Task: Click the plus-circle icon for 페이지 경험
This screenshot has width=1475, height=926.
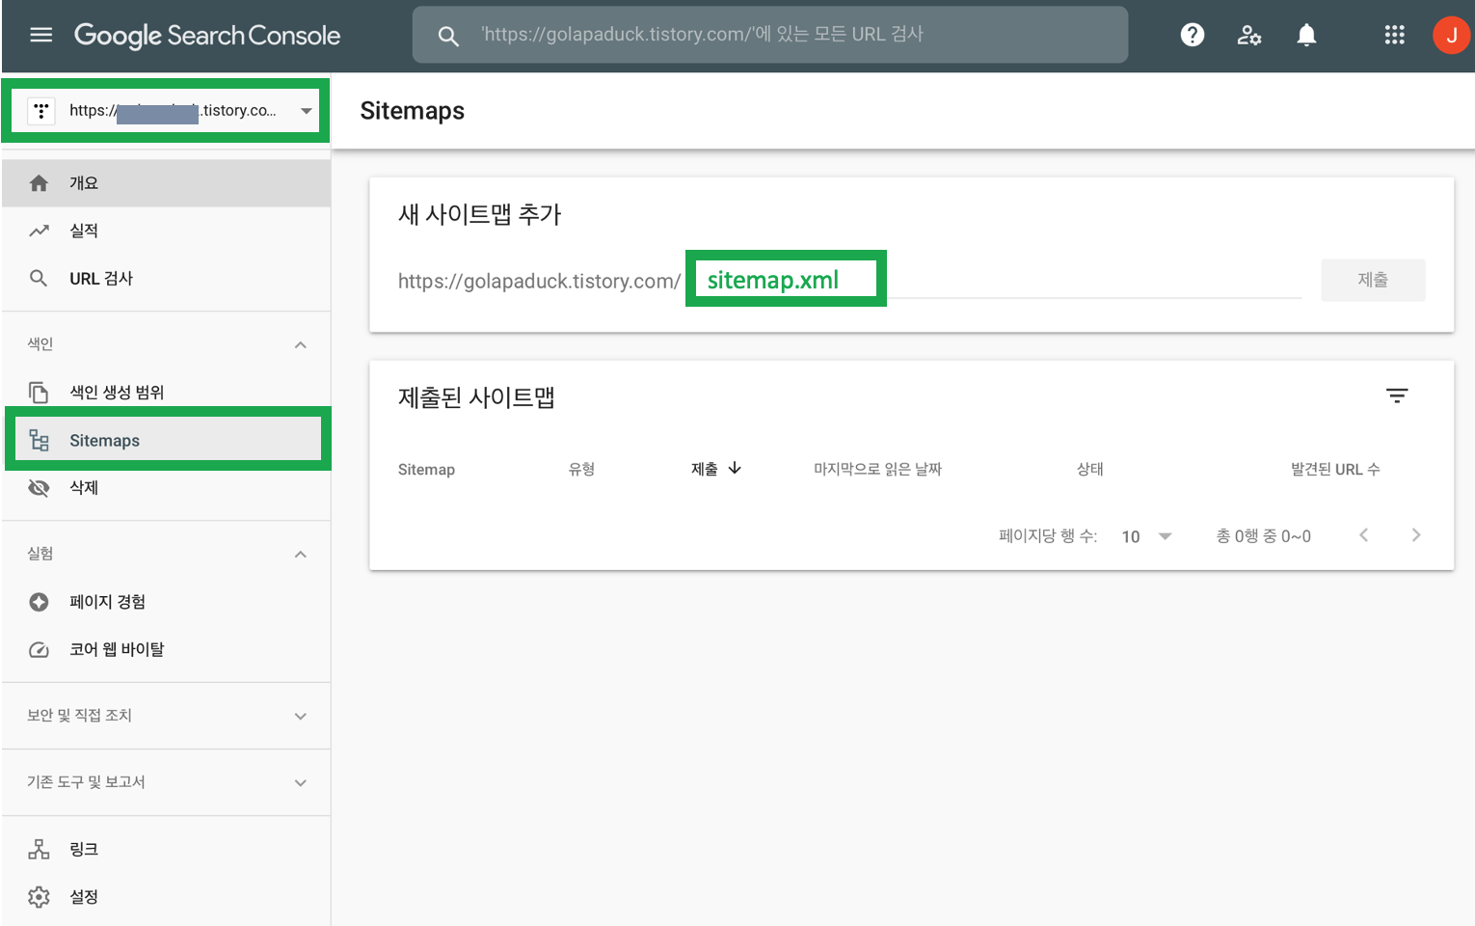Action: (39, 602)
